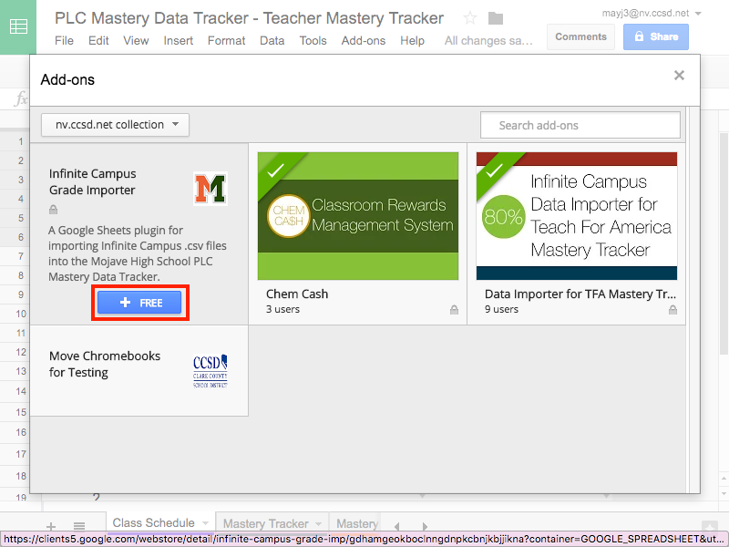Open the Infinite Campus Data Importer thumbnail
Viewport: 729px width, 547px height.
(x=577, y=216)
